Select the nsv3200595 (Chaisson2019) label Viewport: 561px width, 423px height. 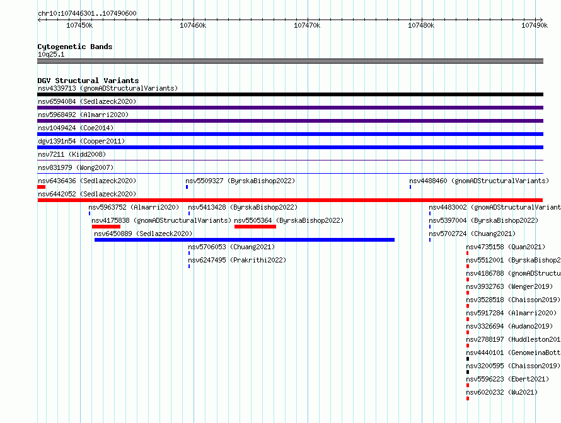[x=513, y=366]
